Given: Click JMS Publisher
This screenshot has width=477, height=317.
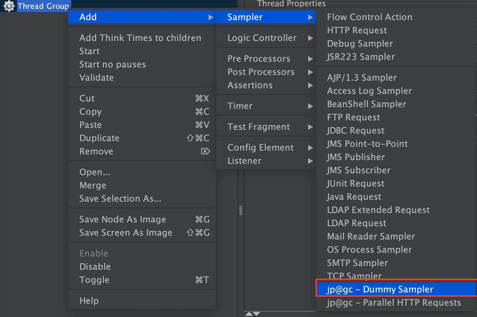Looking at the screenshot, I should (396, 157).
